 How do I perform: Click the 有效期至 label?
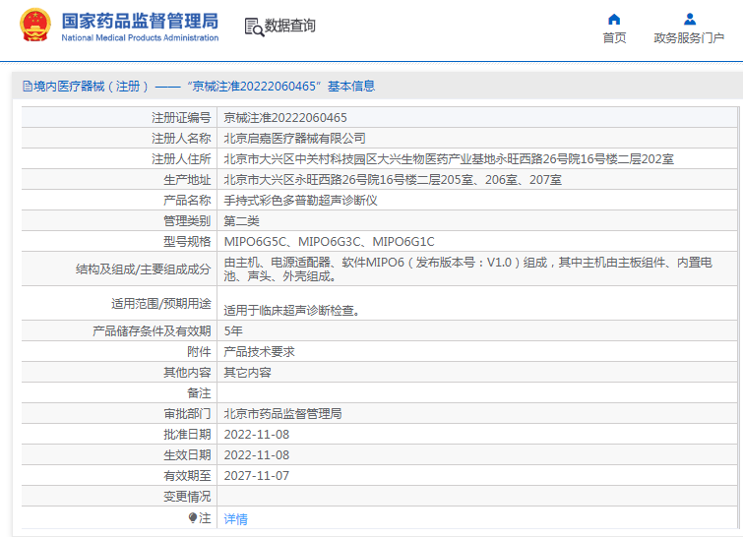click(187, 476)
